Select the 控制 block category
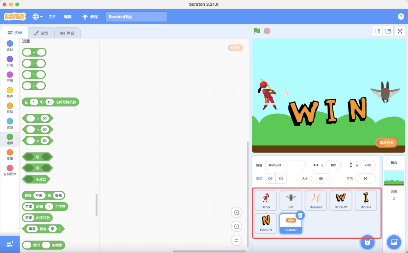This screenshot has width=408, height=253. point(10,108)
